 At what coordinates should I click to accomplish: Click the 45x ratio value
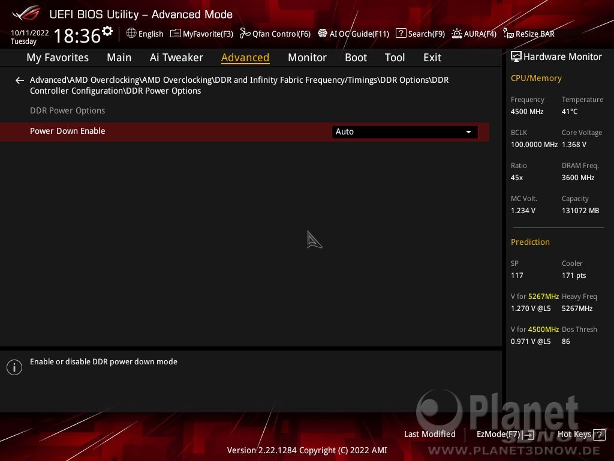point(516,178)
